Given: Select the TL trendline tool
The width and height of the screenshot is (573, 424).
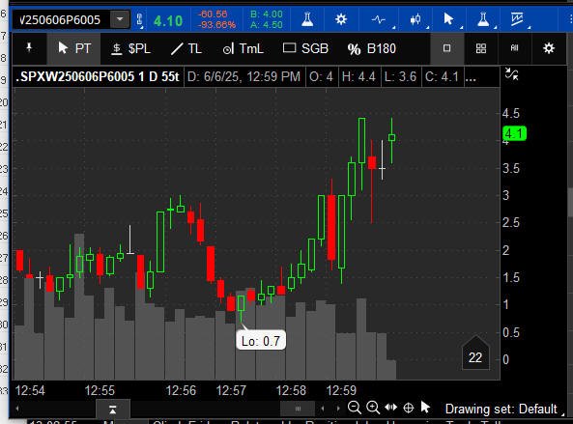Looking at the screenshot, I should click(x=186, y=48).
